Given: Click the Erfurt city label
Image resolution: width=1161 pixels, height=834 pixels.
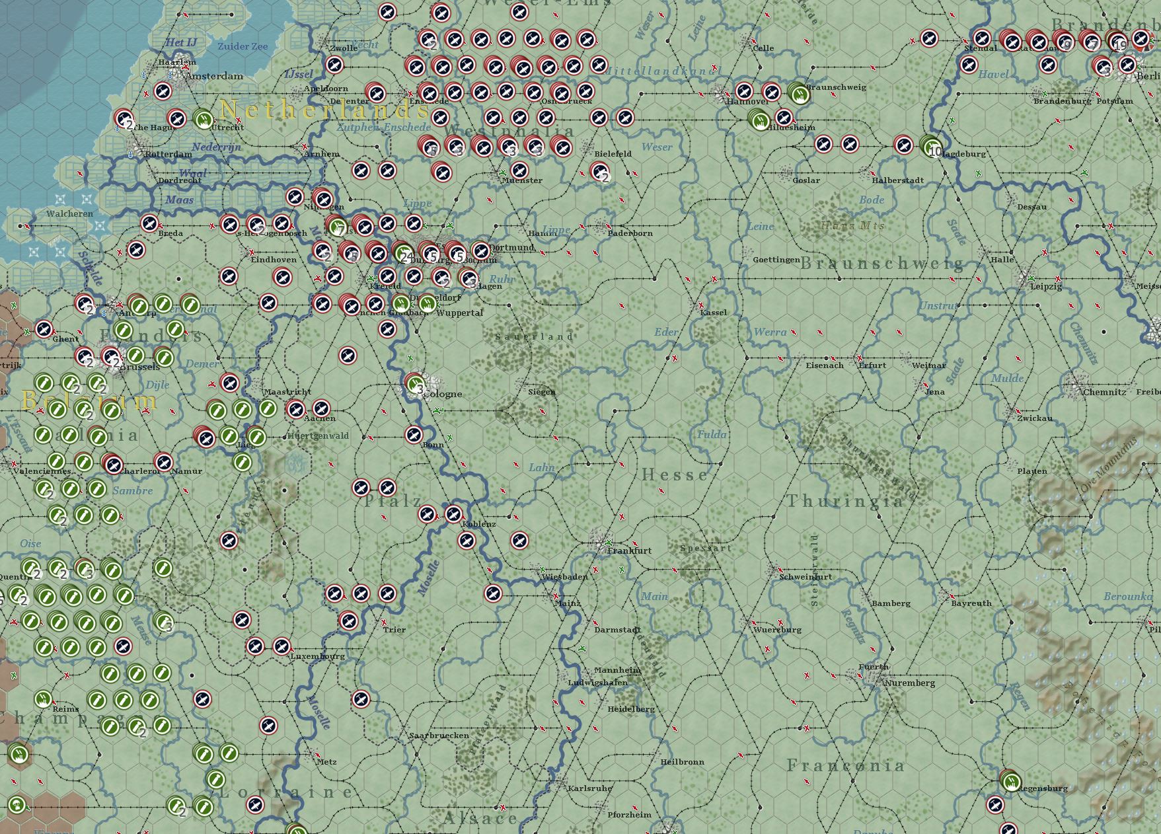Looking at the screenshot, I should click(x=872, y=365).
